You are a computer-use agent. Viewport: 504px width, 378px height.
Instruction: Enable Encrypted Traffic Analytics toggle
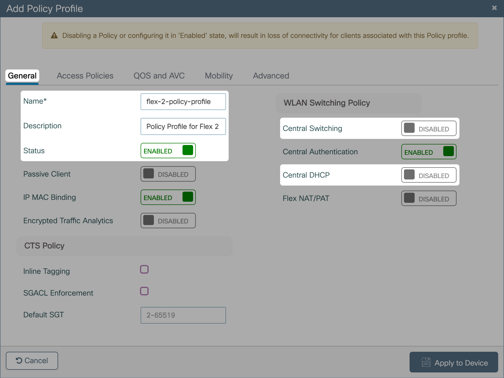point(168,221)
